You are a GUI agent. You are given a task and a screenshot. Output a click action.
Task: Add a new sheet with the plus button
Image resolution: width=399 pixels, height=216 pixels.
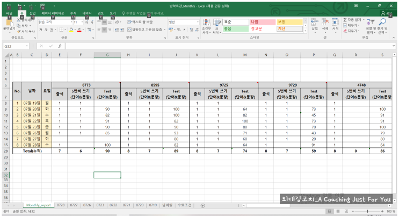(x=203, y=206)
